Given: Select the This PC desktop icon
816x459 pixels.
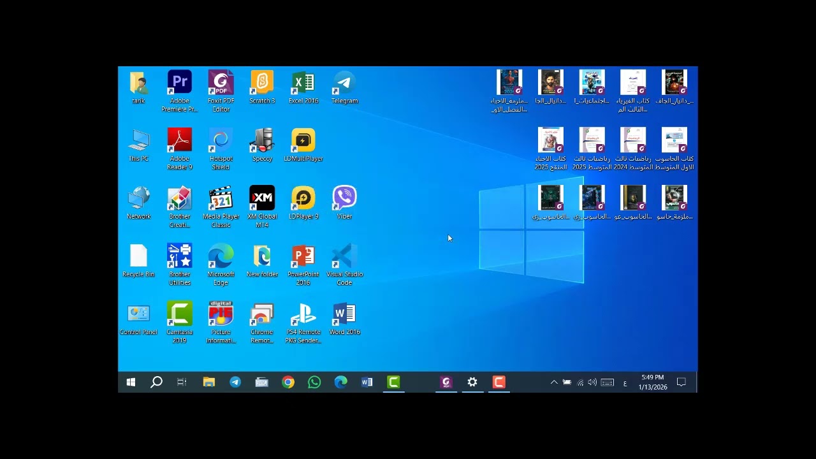Looking at the screenshot, I should click(x=138, y=145).
